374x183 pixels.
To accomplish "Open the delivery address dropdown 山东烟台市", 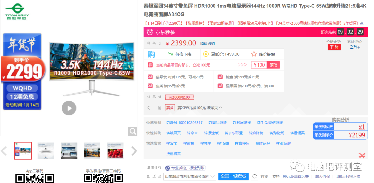I will [190, 176].
